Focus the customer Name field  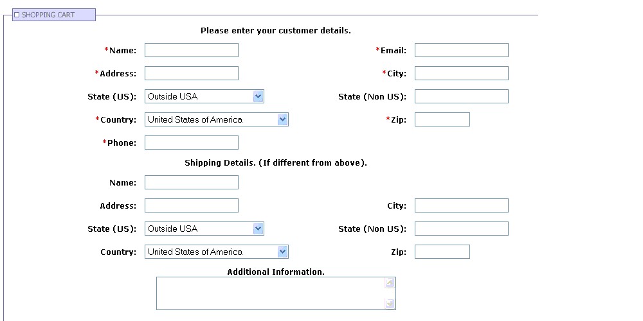click(191, 50)
